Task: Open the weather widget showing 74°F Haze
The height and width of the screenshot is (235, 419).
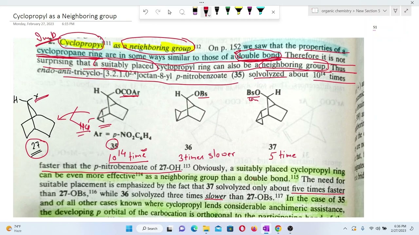Action: (x=14, y=228)
